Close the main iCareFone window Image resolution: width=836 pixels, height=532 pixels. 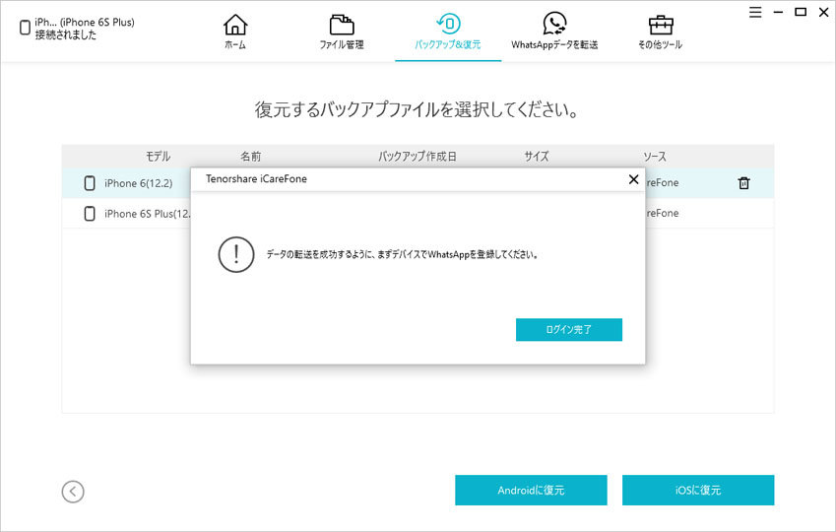[x=823, y=12]
